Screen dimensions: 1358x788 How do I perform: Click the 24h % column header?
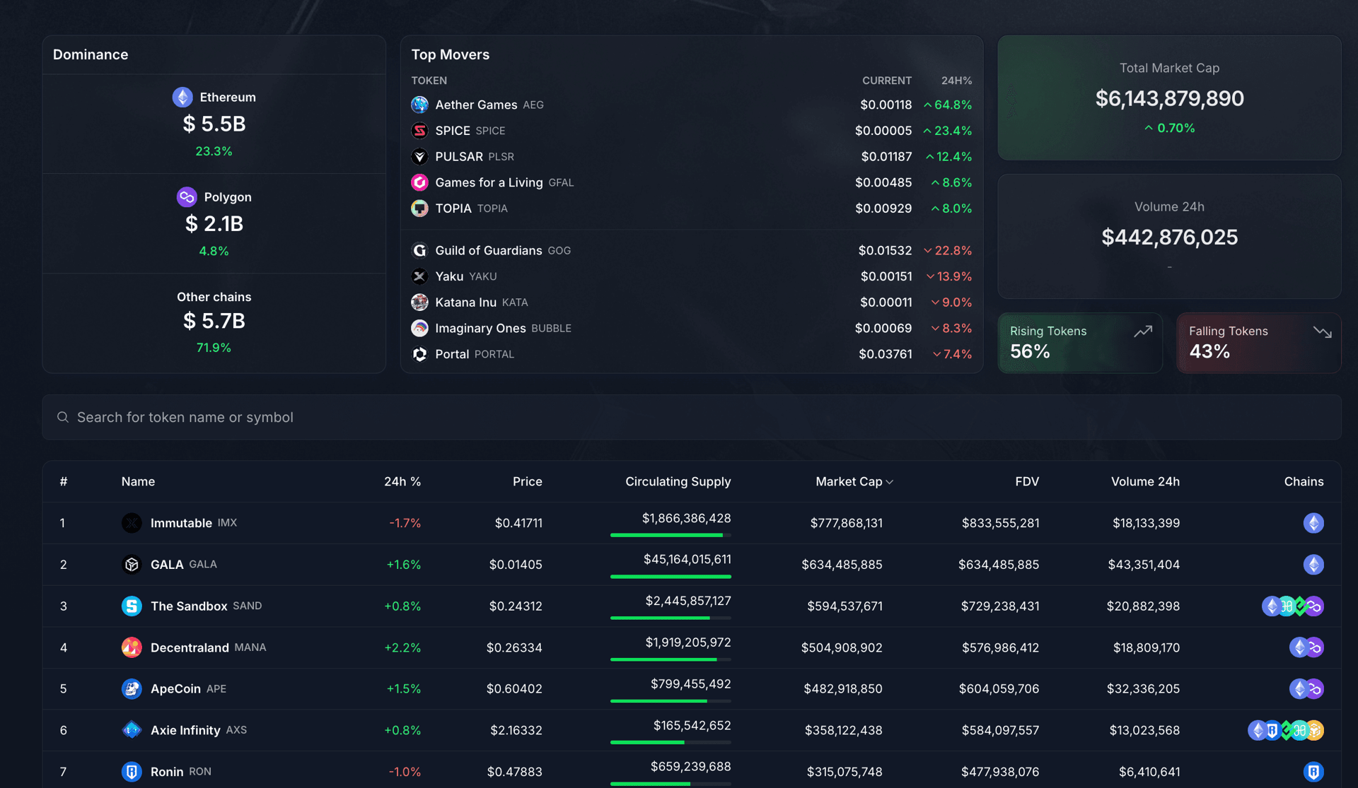click(x=402, y=481)
